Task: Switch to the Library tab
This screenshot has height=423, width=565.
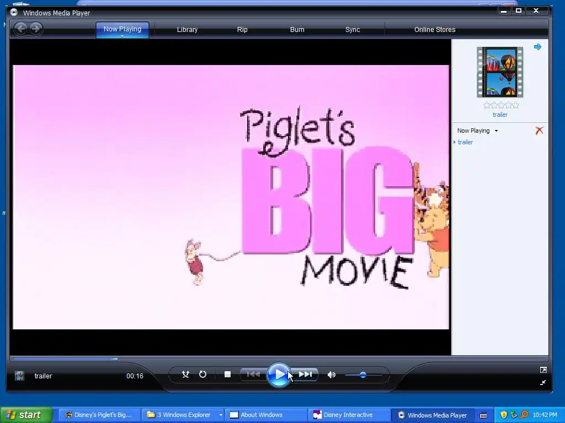Action: (187, 30)
